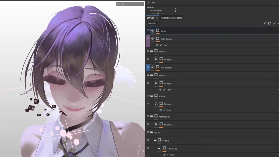This screenshot has height=157, width=279.
Task: Close the Layers tab
Action: [157, 18]
